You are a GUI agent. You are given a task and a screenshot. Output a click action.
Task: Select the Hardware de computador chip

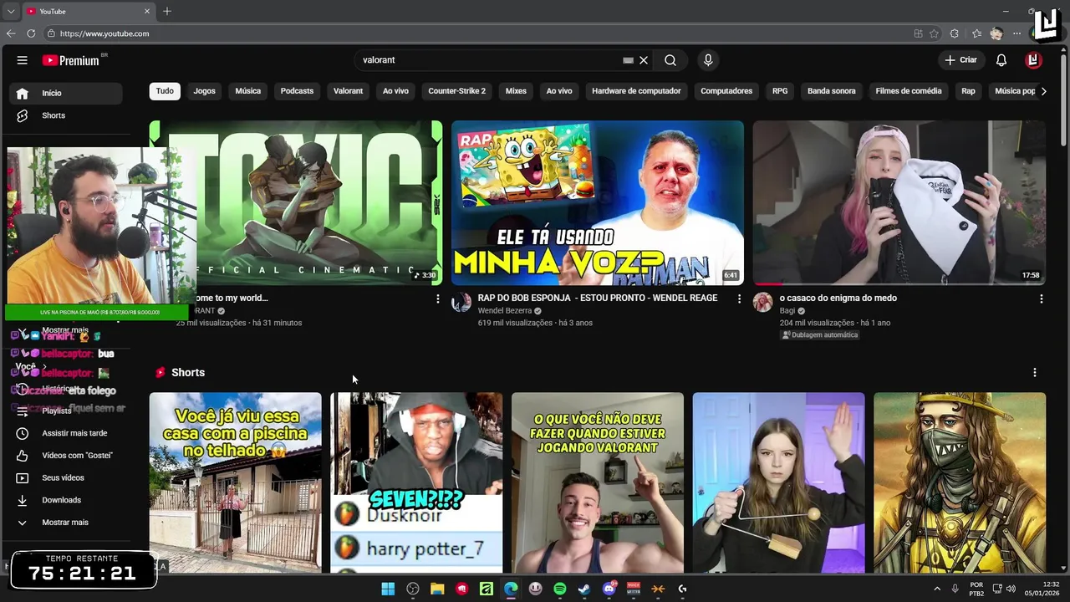[x=636, y=91]
